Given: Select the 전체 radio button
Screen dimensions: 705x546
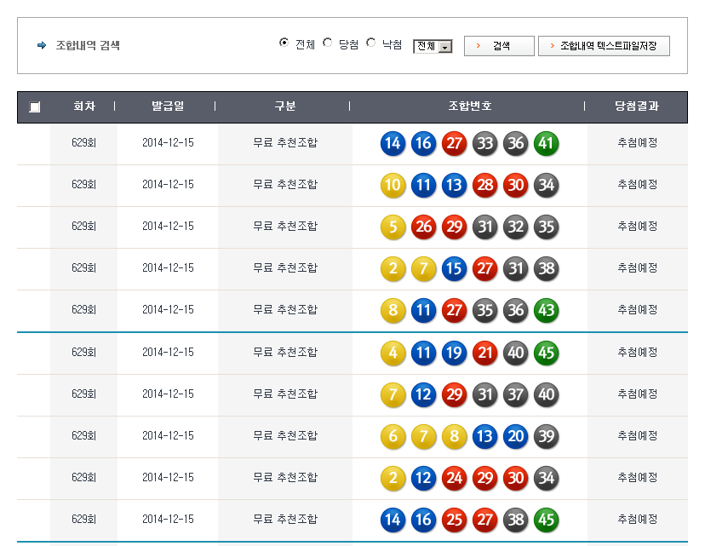Looking at the screenshot, I should [x=284, y=43].
